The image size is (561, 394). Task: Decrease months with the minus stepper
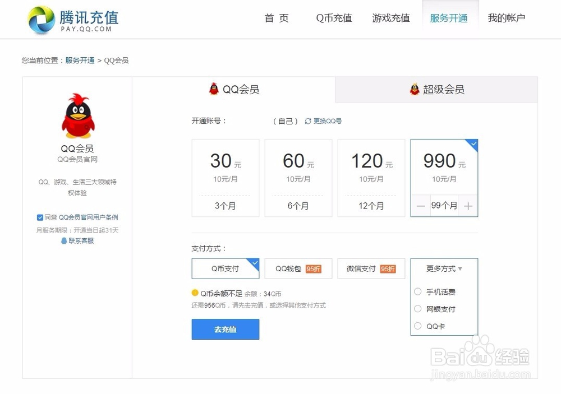(x=421, y=206)
